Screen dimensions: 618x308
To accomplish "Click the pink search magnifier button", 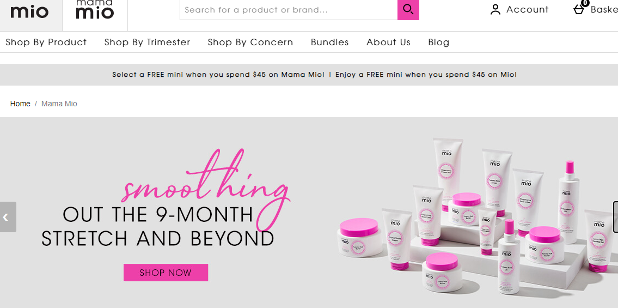I will coord(408,10).
